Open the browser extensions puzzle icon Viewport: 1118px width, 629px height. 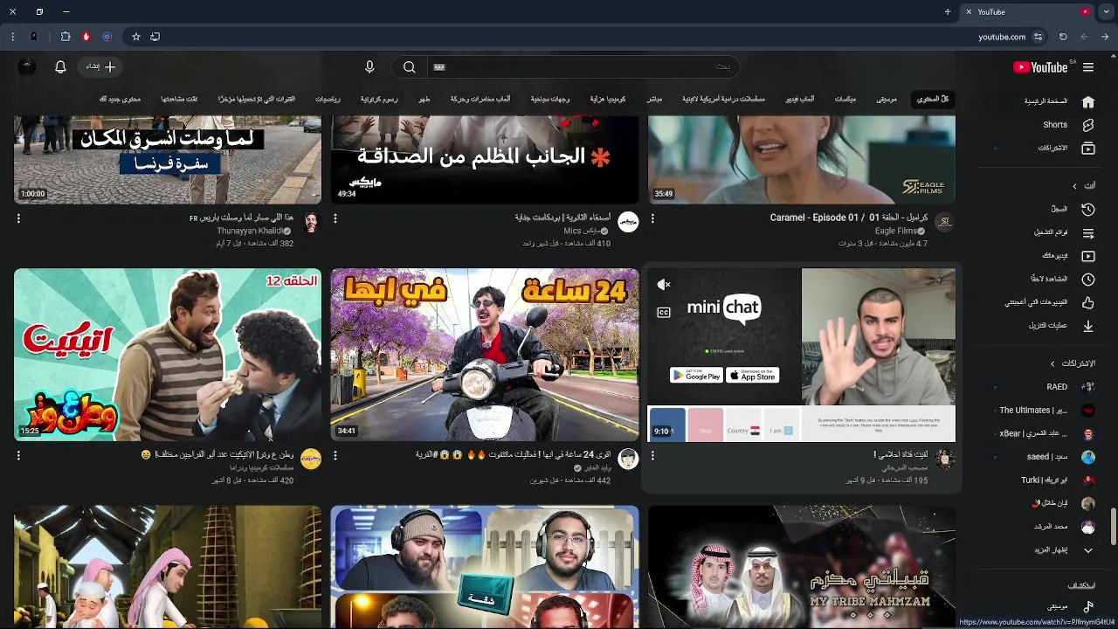(66, 37)
